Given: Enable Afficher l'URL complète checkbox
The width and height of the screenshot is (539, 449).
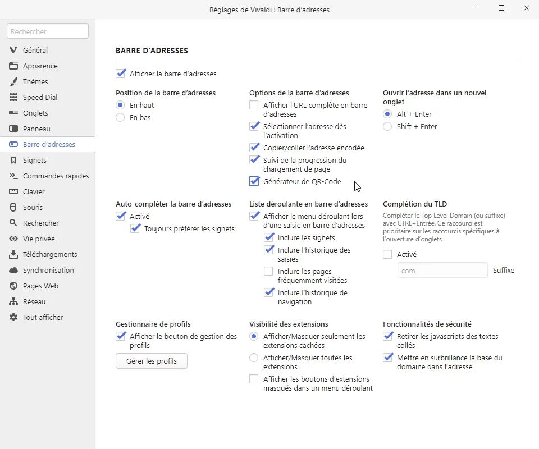Looking at the screenshot, I should (254, 105).
